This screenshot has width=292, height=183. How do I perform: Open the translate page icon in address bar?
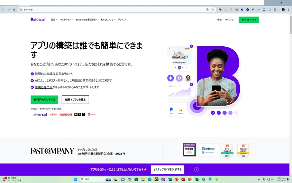coord(208,10)
